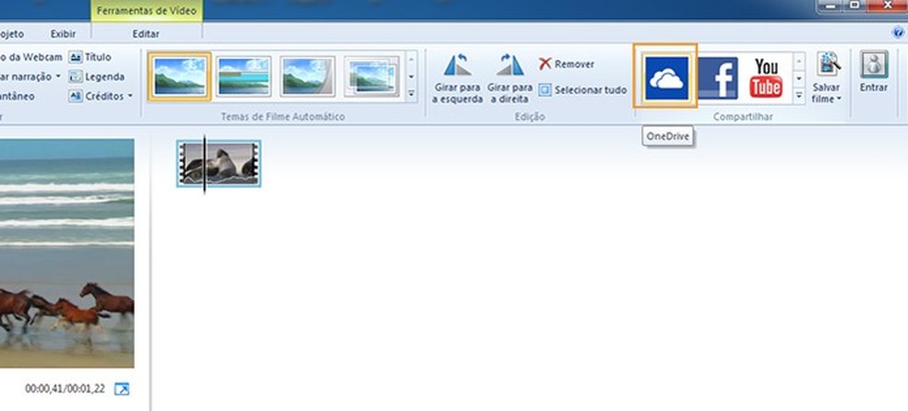This screenshot has width=908, height=411.
Task: Expand the full AutoMovie themes gallery
Action: pos(412,93)
